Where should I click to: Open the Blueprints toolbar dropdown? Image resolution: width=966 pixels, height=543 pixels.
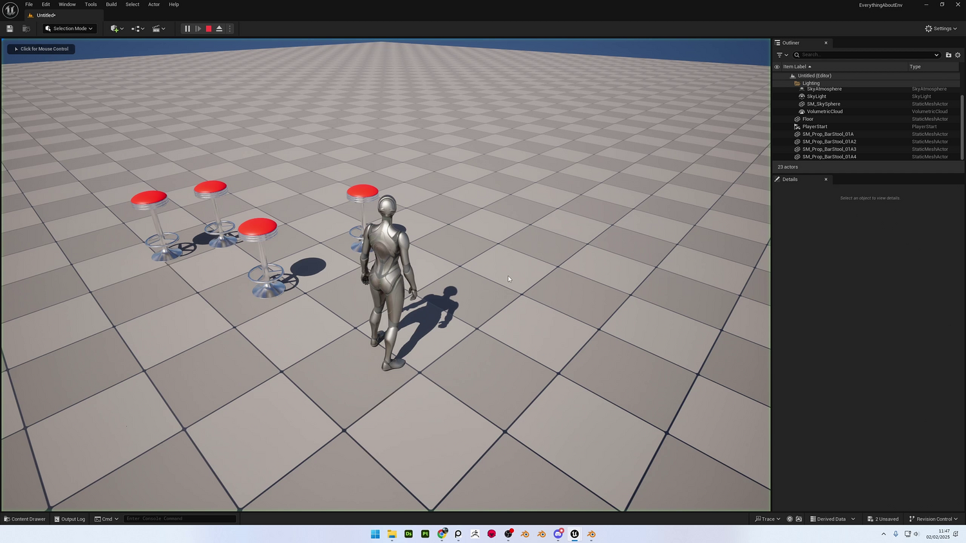click(138, 28)
